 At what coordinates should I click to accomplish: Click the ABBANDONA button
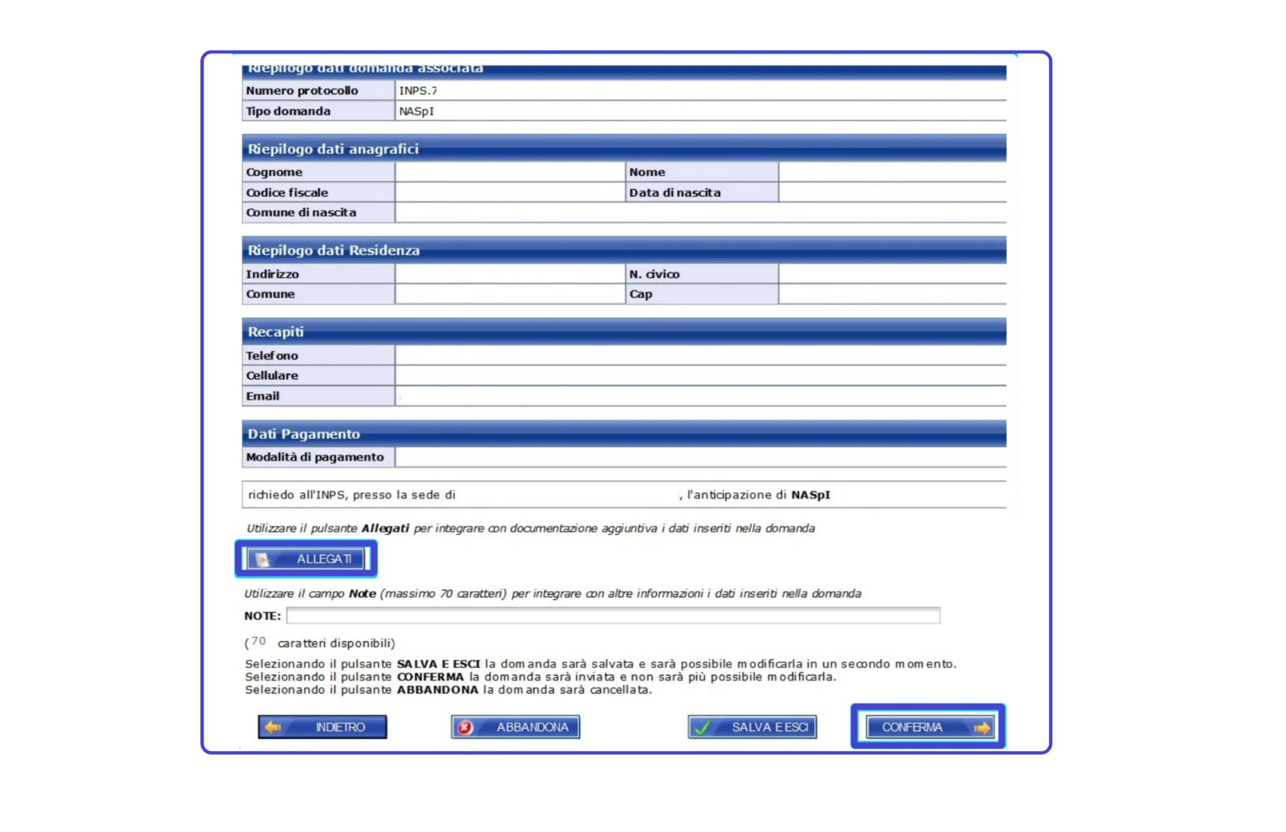[x=515, y=727]
